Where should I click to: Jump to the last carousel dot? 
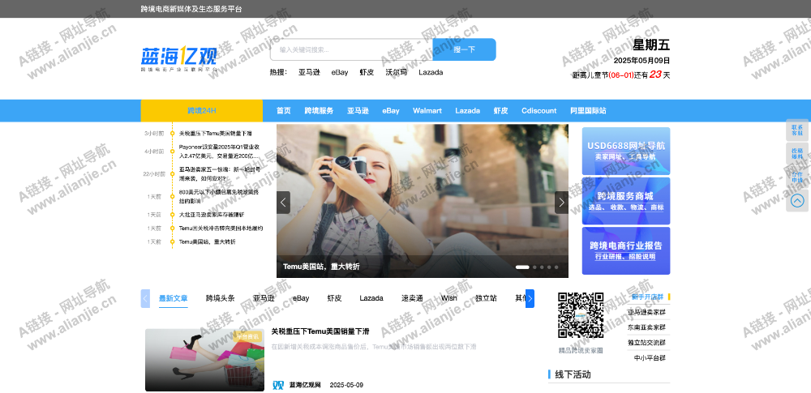(556, 267)
